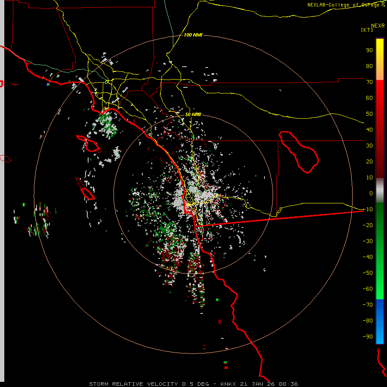Click the "50 NMI" range ring label
The height and width of the screenshot is (387, 387).
193,114
